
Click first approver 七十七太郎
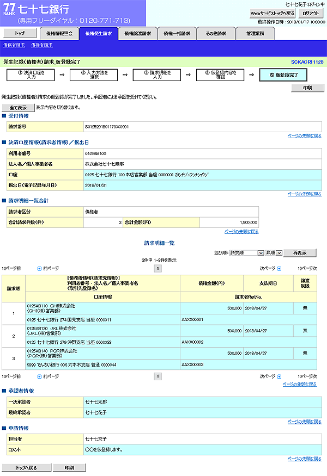[96, 402]
